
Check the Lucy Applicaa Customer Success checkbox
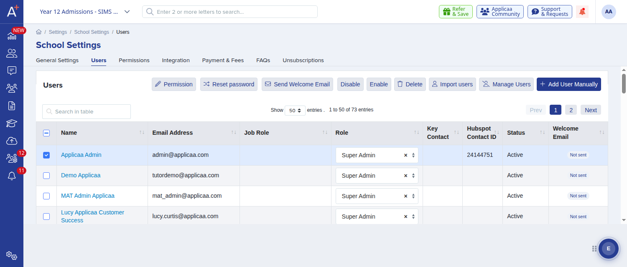click(46, 217)
